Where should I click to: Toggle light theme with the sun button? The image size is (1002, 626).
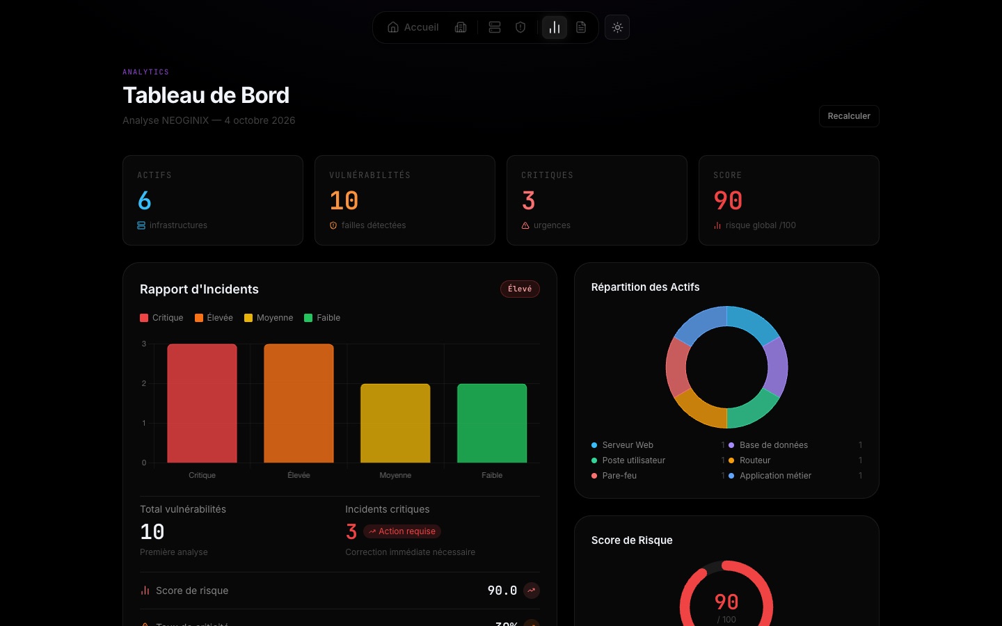point(617,27)
